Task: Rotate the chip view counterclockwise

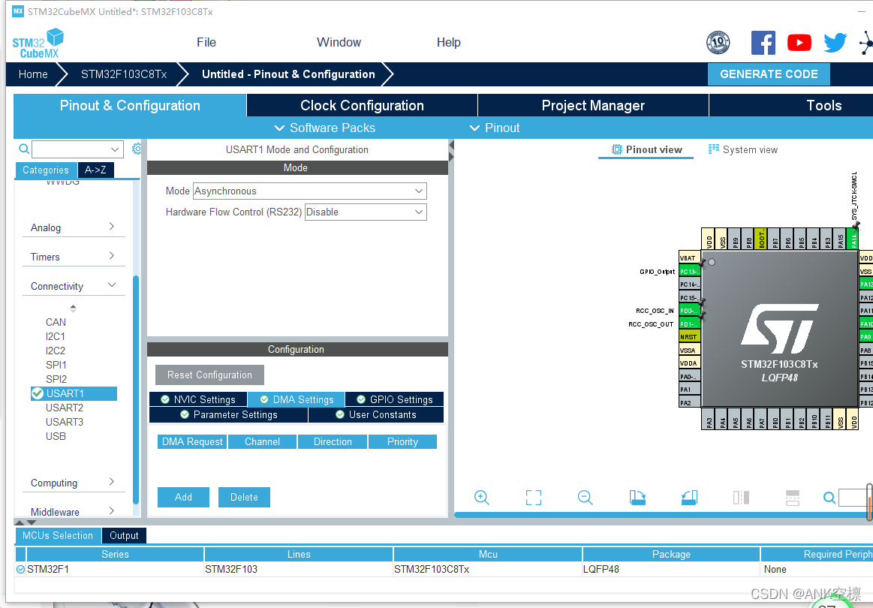Action: (x=689, y=497)
